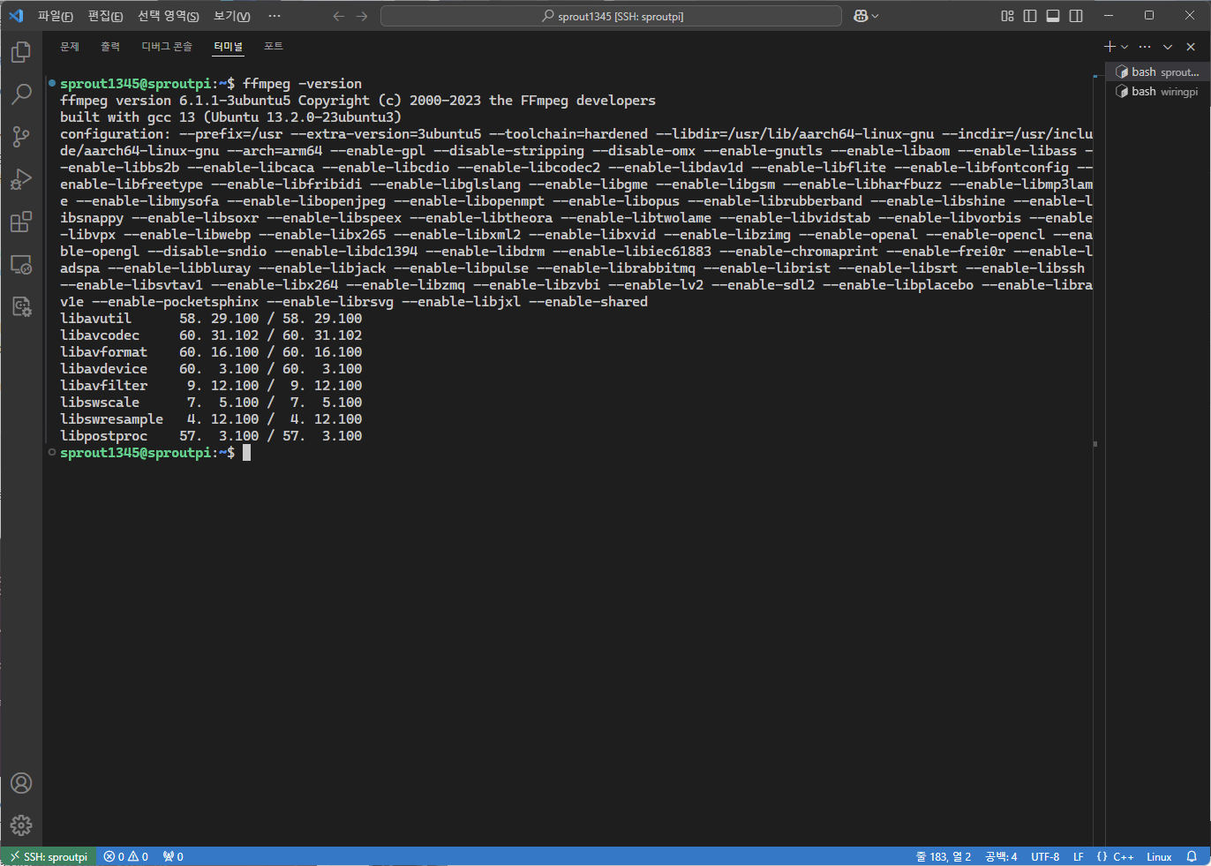Open the file settings icon above Accounts

pos(21,306)
